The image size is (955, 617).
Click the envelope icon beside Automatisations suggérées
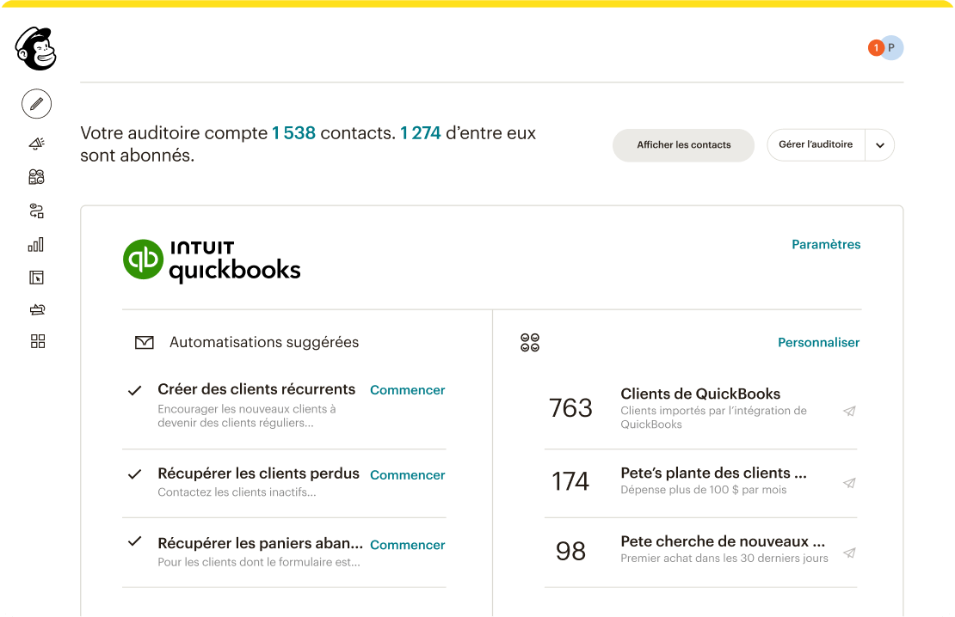(x=145, y=343)
